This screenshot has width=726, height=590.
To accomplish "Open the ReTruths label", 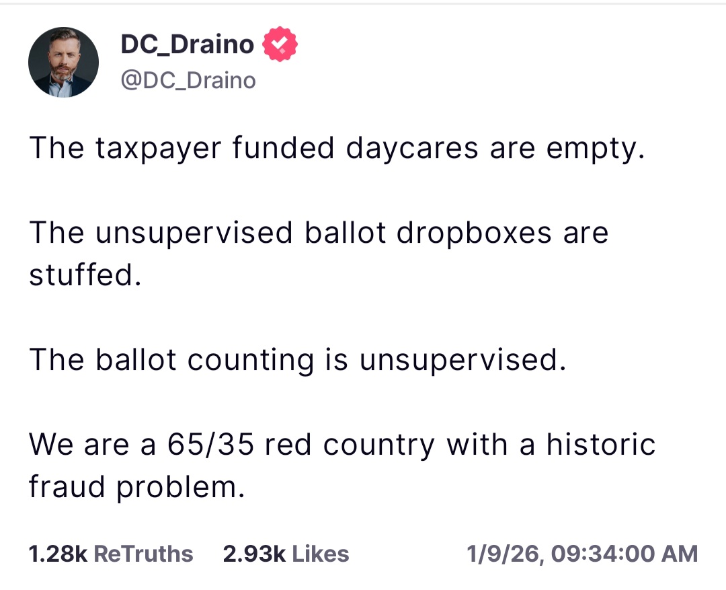I will point(143,554).
